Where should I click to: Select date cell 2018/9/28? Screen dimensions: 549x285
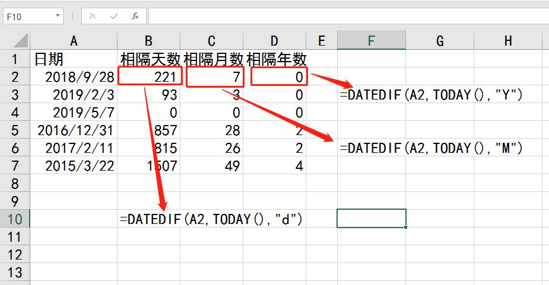tap(74, 76)
